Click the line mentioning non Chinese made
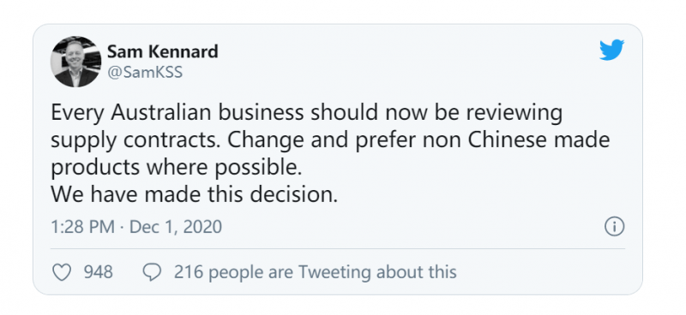 point(330,142)
